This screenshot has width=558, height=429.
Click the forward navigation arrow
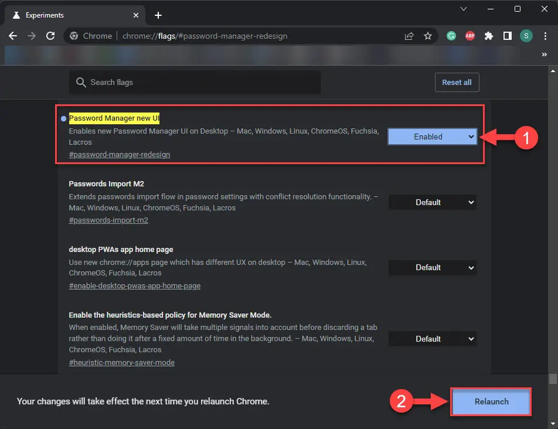[x=32, y=36]
